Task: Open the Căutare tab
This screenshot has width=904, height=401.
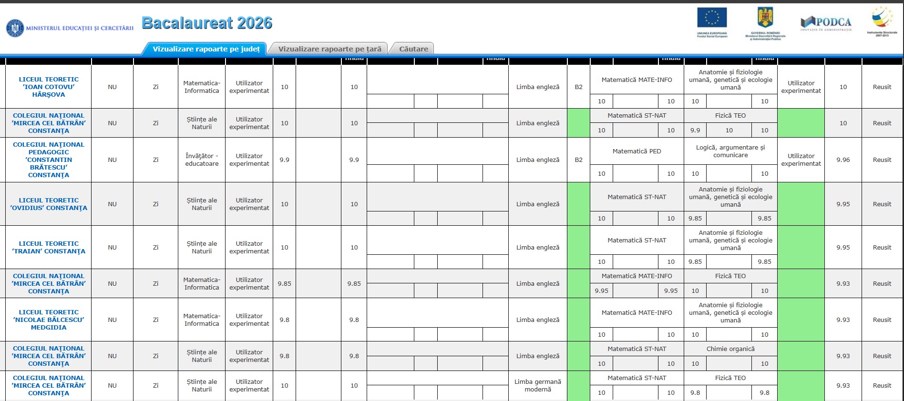Action: point(413,49)
